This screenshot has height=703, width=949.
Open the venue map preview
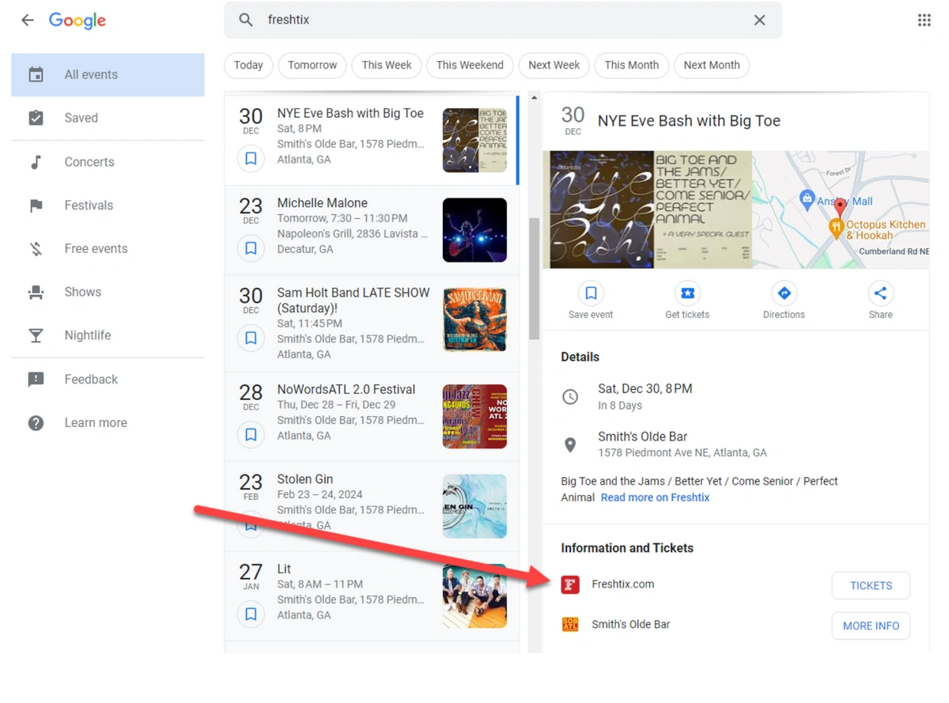[841, 210]
